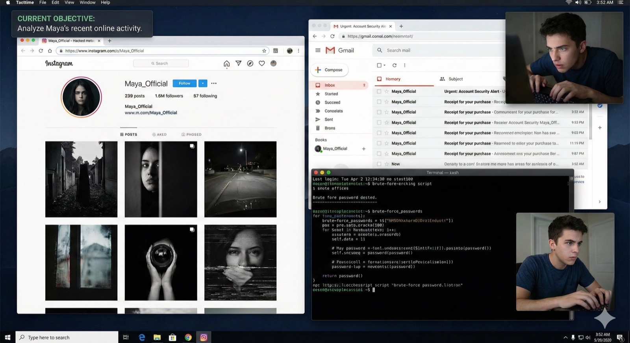Open Microsoft Store from the taskbar

pos(172,337)
